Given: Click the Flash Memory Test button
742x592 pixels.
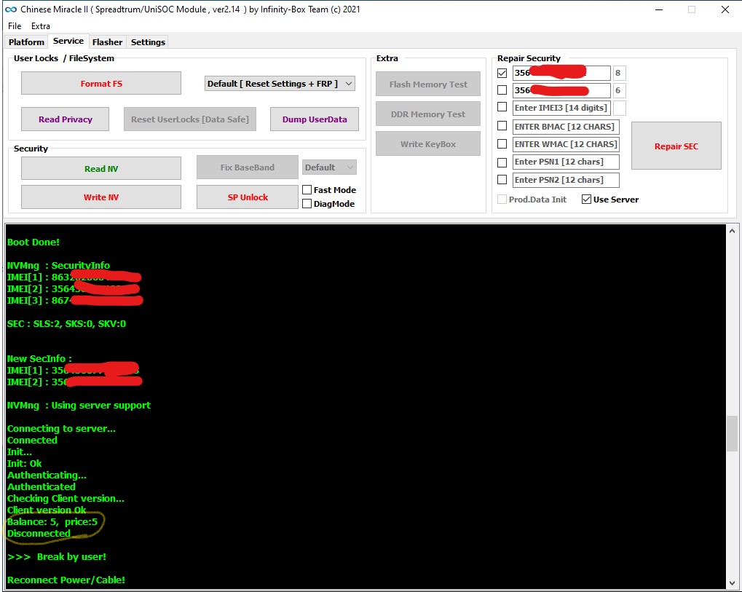Looking at the screenshot, I should pyautogui.click(x=427, y=84).
